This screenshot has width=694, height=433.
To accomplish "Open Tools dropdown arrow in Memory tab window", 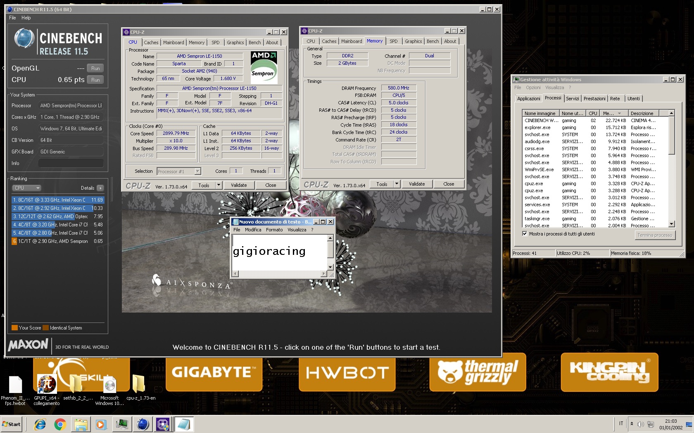I will coord(397,184).
